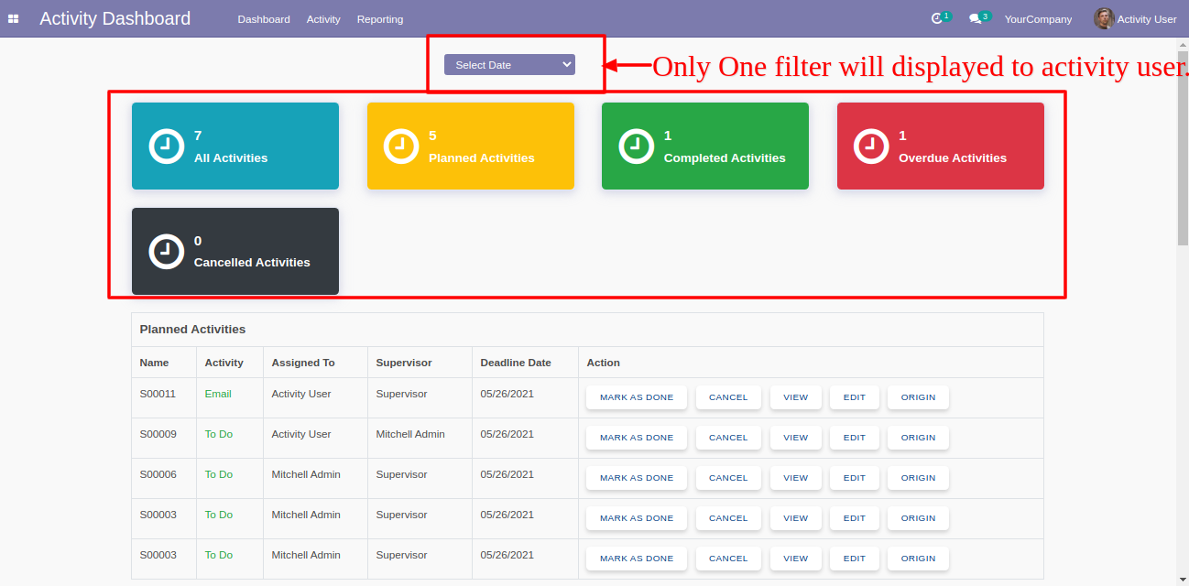View the S00009 activity
This screenshot has height=586, width=1189.
pos(796,438)
